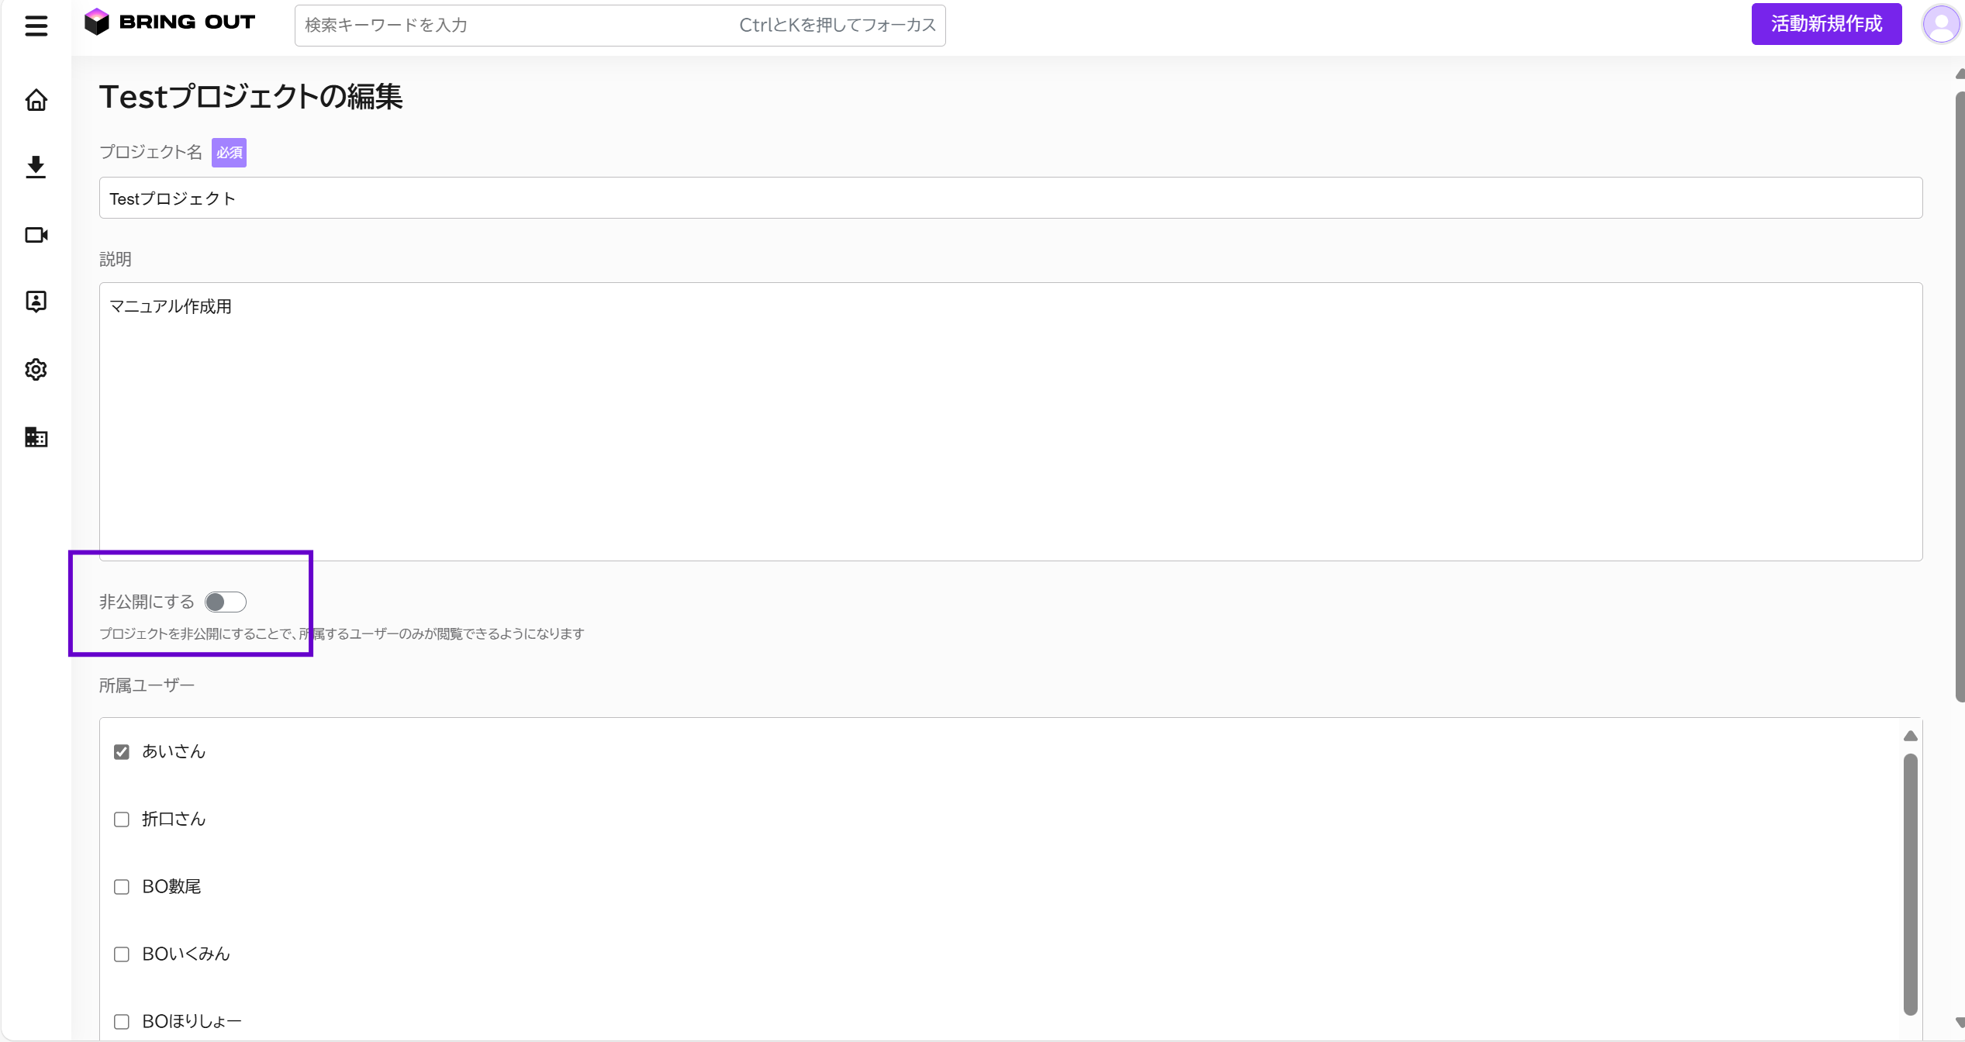
Task: Go to Home via sidebar icon
Action: tap(36, 101)
